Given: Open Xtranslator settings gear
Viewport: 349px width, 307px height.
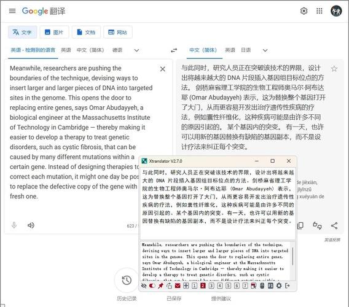Looking at the screenshot, I should (x=279, y=286).
